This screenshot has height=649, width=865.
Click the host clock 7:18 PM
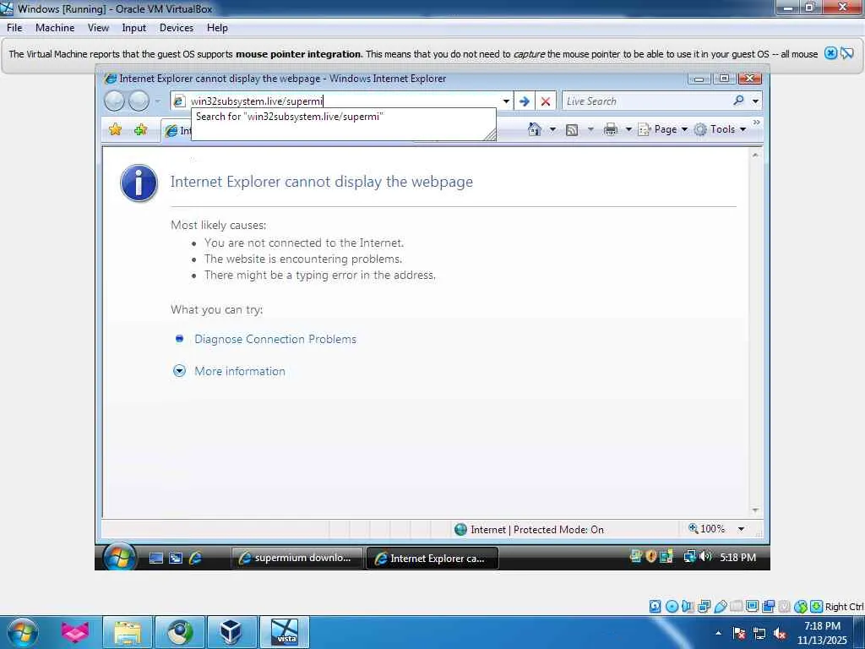coord(822,626)
